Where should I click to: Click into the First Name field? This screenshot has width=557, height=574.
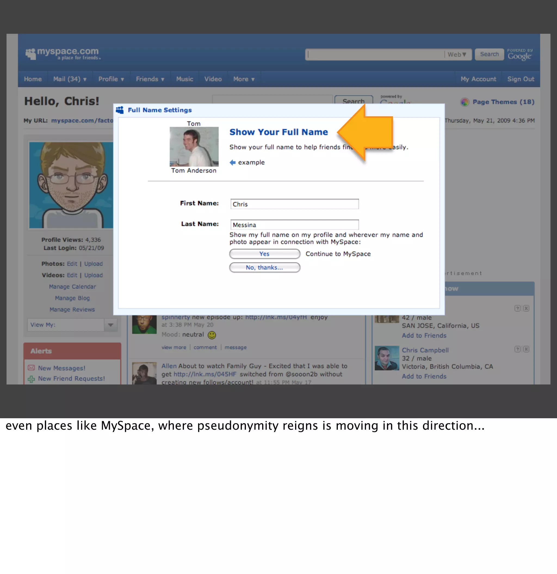[x=295, y=204]
